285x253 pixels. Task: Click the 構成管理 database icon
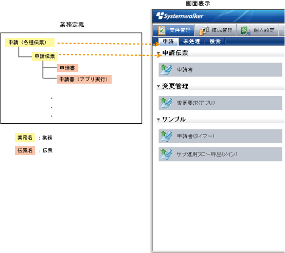(x=203, y=30)
